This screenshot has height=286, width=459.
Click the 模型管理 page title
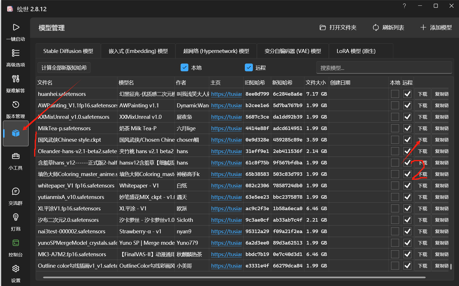coord(52,28)
